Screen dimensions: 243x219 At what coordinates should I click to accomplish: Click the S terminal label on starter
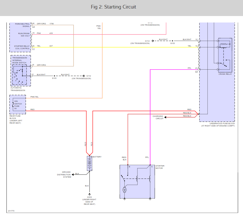[152, 167]
